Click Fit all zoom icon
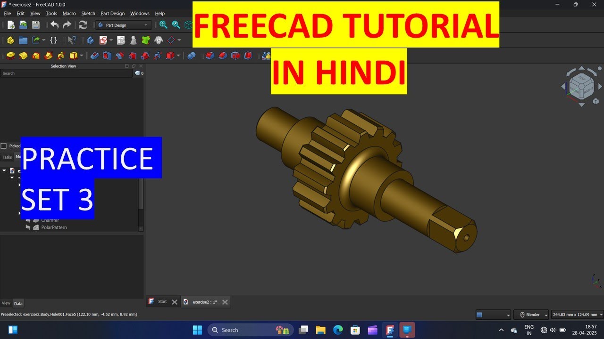This screenshot has height=339, width=604. (164, 25)
